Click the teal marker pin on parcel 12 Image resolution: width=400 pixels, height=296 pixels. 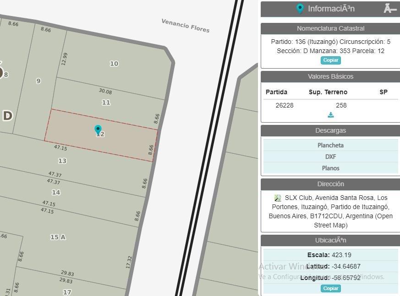tap(98, 130)
